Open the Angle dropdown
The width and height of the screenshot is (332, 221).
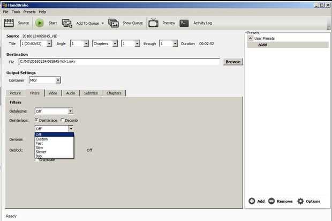86,43
